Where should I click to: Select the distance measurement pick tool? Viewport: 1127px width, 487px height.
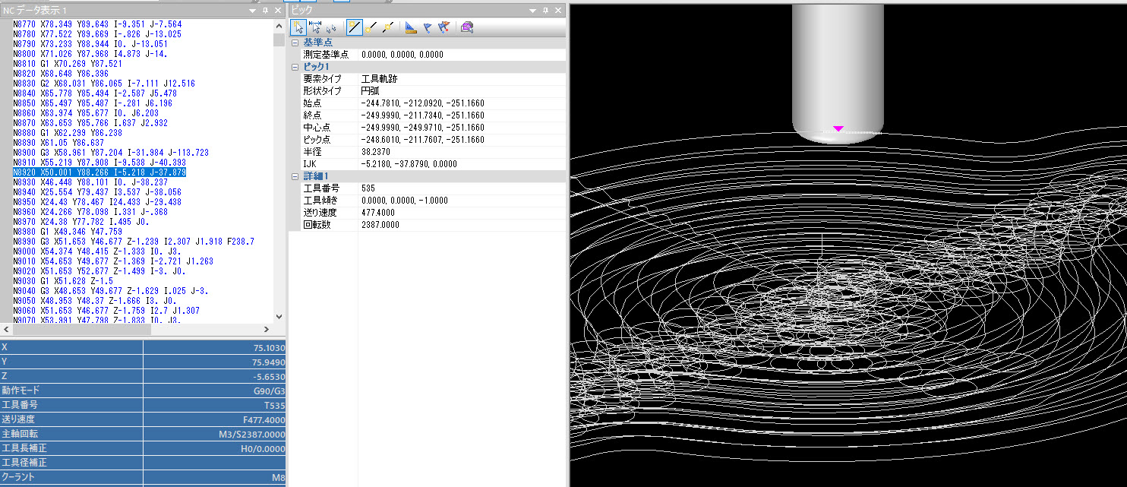[x=315, y=28]
